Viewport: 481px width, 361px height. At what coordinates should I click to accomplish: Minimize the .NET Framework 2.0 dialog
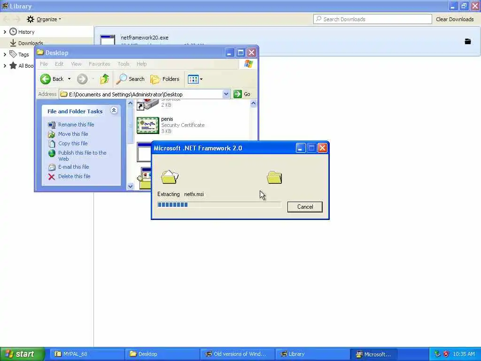300,148
